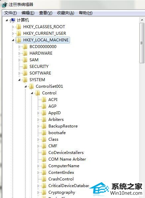Open the 查看(V) menu
This screenshot has height=198, width=145.
(45, 13)
